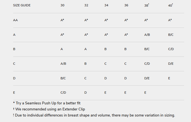
Task: Click the A/B cell in column 30
Action: tap(63, 64)
